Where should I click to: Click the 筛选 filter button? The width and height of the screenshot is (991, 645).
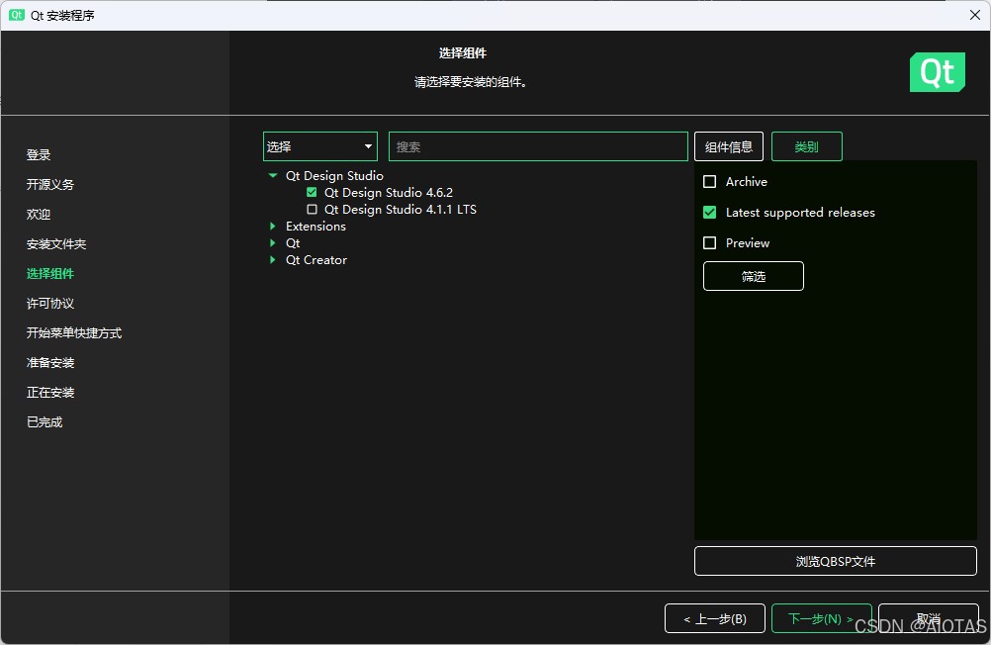pyautogui.click(x=754, y=276)
